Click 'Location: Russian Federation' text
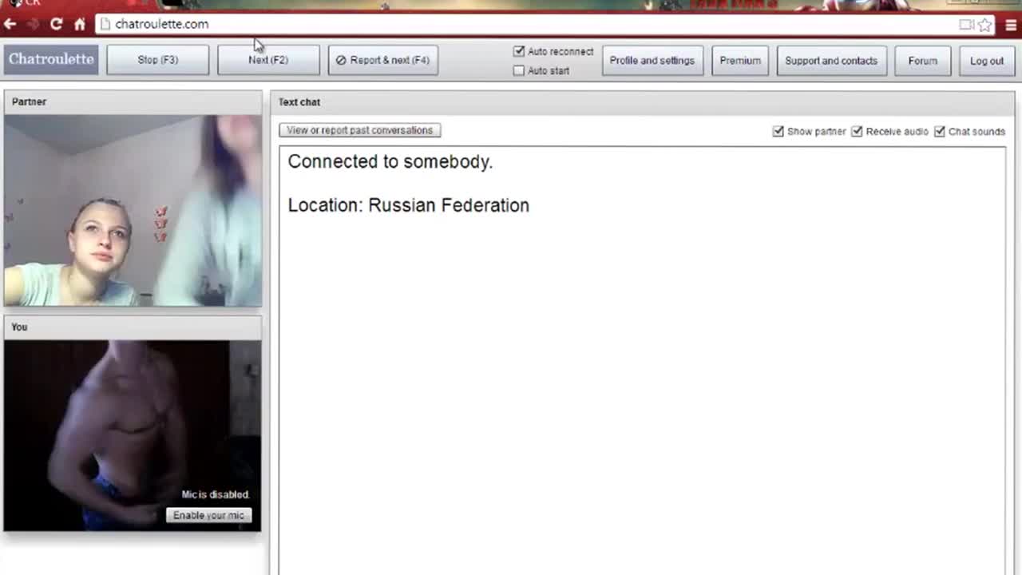Image resolution: width=1022 pixels, height=575 pixels. [409, 205]
